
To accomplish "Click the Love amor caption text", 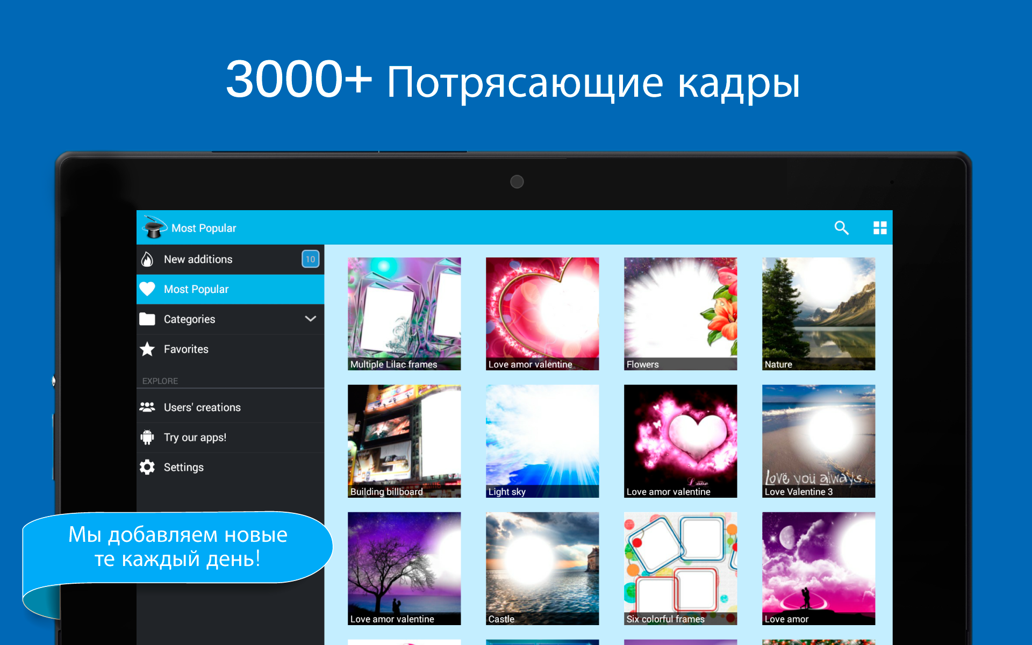I will click(786, 619).
